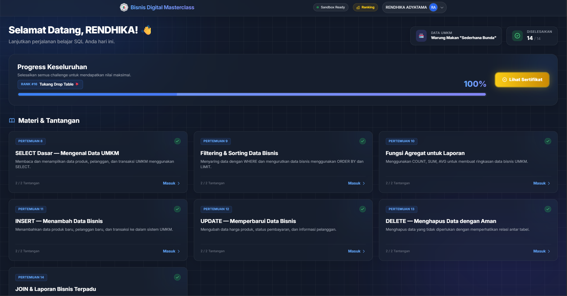Open Masuk link for Filtering & Sorting card

357,183
